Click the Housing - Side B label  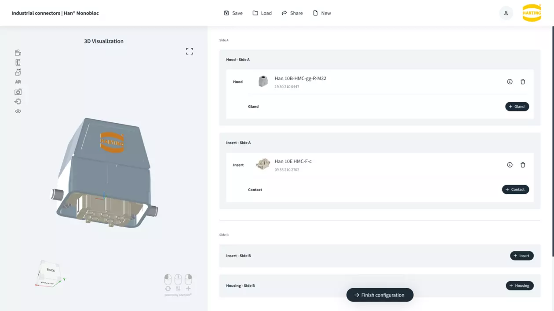click(x=241, y=286)
